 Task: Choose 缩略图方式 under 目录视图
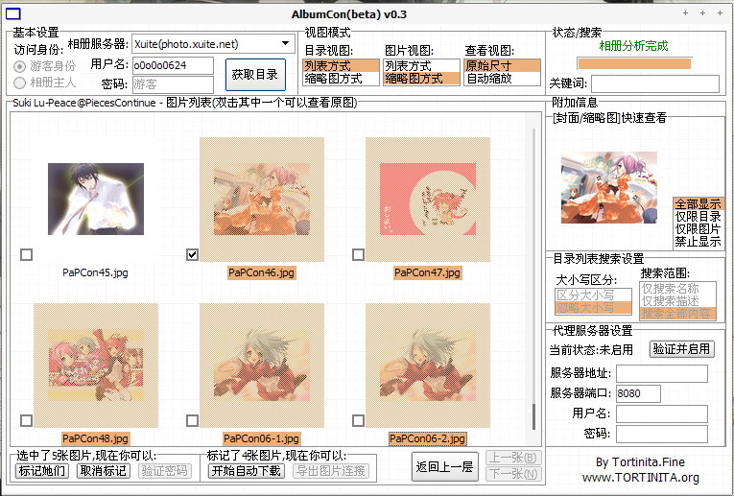[x=341, y=79]
